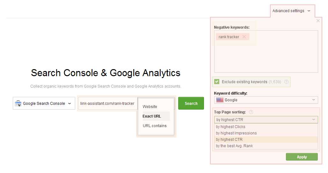This screenshot has height=173, width=328.
Task: Toggle the Advanced settings expander
Action: pyautogui.click(x=291, y=11)
